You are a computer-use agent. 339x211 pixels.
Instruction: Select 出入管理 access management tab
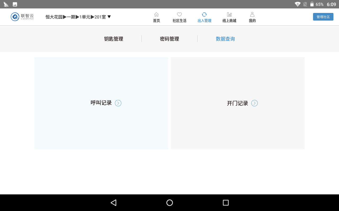click(x=204, y=17)
